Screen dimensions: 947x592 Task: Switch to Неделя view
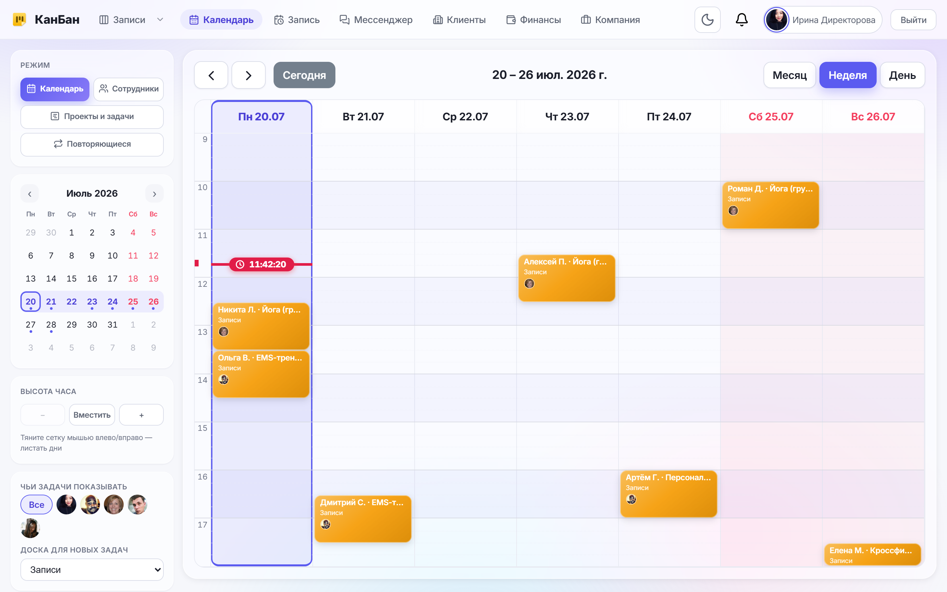(x=847, y=75)
